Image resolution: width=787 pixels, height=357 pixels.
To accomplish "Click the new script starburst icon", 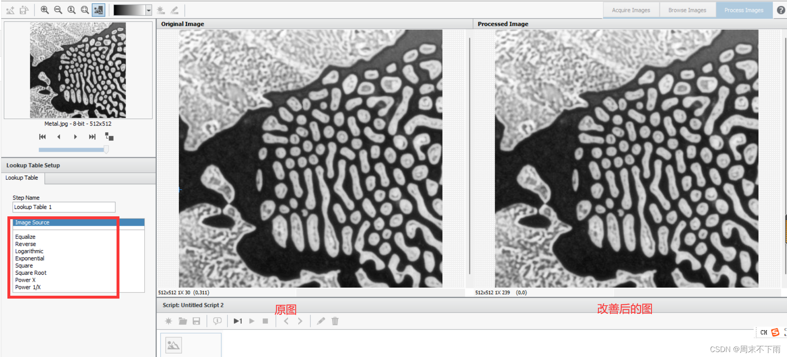I will point(168,321).
